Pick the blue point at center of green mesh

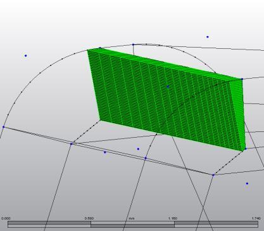[x=168, y=86]
